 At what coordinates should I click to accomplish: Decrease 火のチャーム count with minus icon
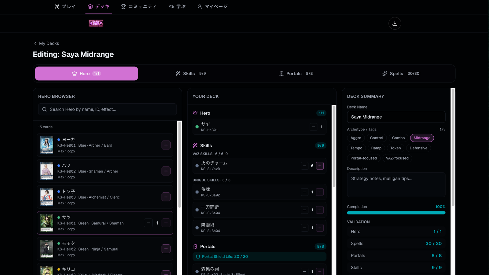(305, 166)
